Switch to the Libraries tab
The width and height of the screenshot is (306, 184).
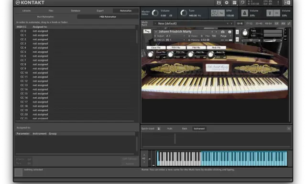click(27, 11)
